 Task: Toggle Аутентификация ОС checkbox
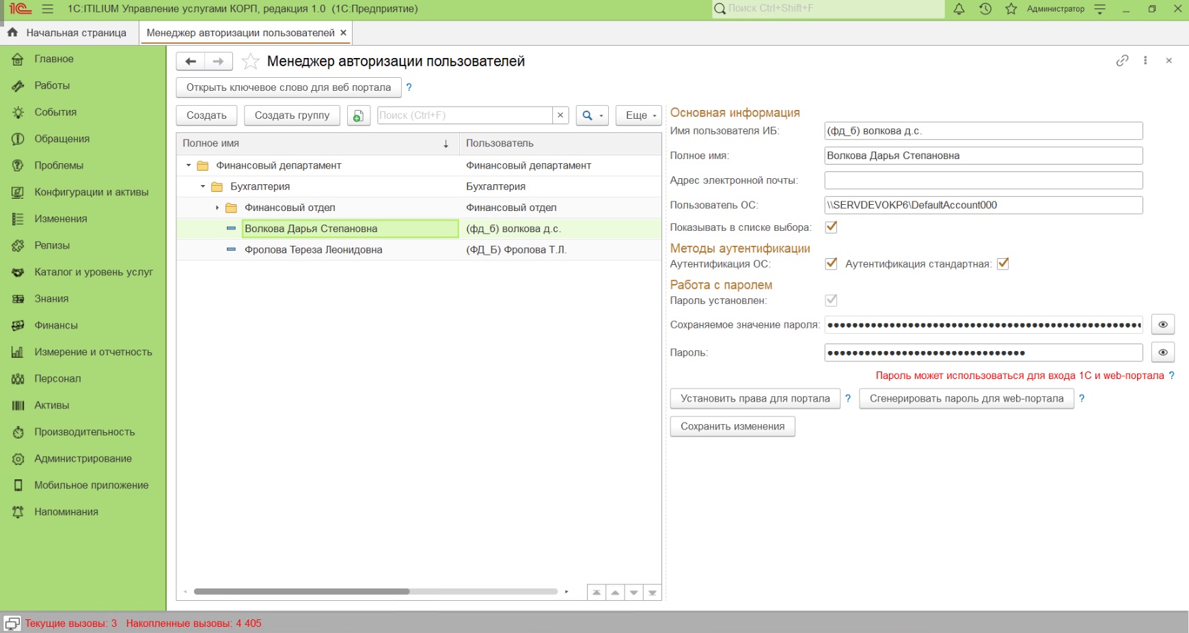click(831, 264)
